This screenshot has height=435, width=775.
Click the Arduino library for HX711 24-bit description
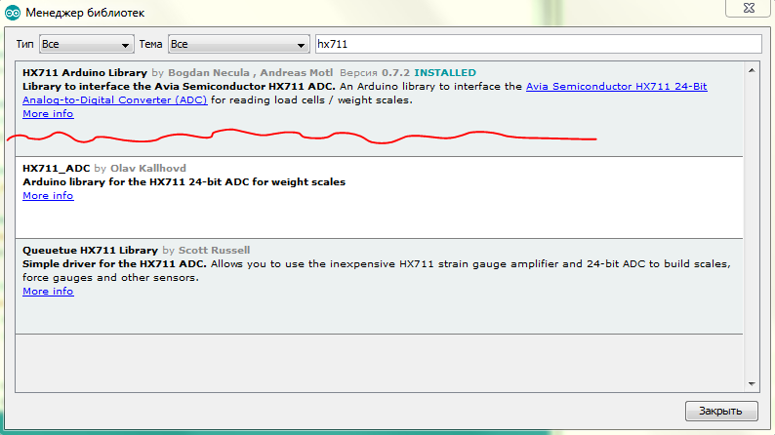(x=184, y=182)
